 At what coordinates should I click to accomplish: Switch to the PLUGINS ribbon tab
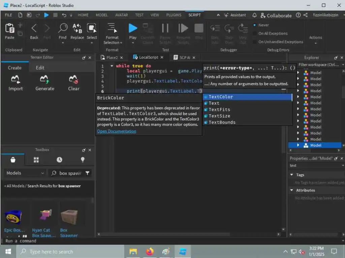point(174,15)
